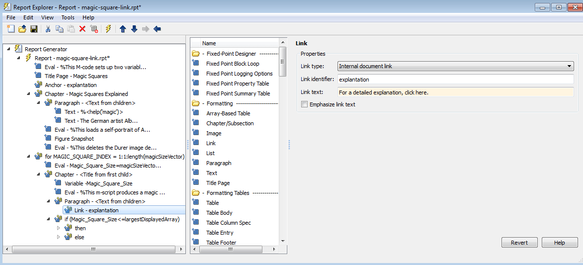Select Fixed Point Property Table in library

(x=238, y=84)
